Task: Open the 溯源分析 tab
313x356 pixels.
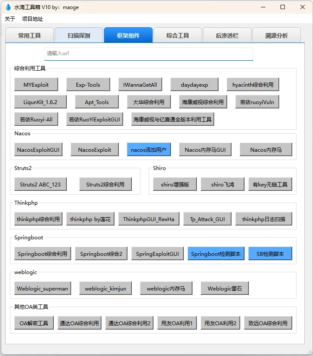Action: point(277,36)
